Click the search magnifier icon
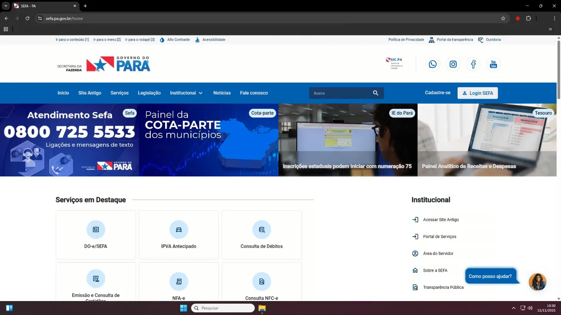The image size is (561, 315). pyautogui.click(x=375, y=93)
